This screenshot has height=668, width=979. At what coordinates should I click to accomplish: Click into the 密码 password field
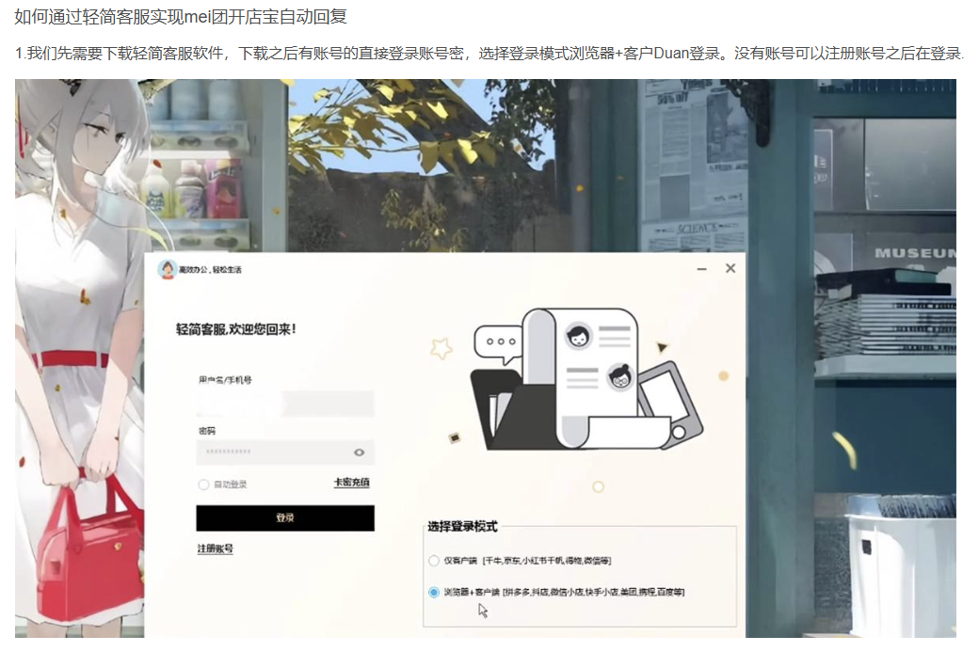pos(273,453)
